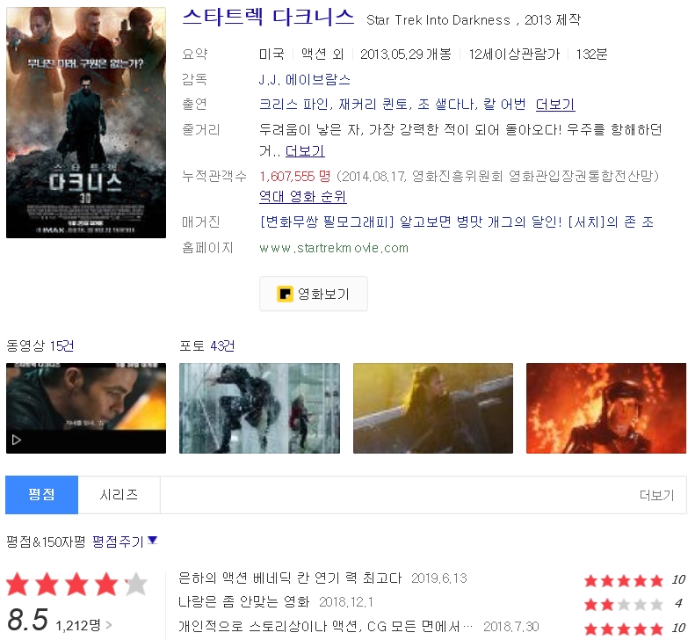Click the 1,607,555 명 audience count
The height and width of the screenshot is (640, 695).
tap(294, 176)
